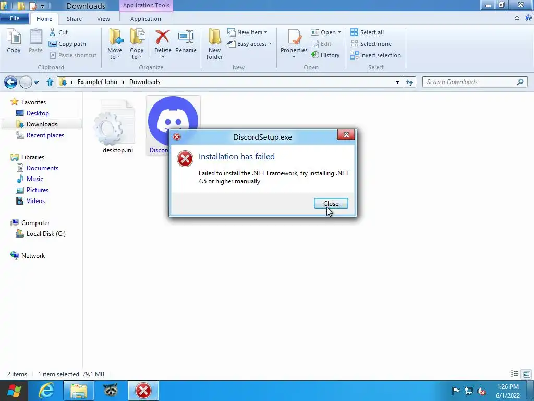Click the Forward navigation arrow

pos(26,82)
